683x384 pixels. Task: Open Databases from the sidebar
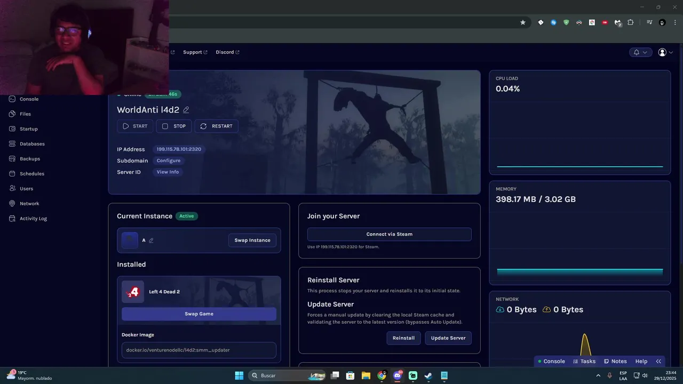coord(27,144)
